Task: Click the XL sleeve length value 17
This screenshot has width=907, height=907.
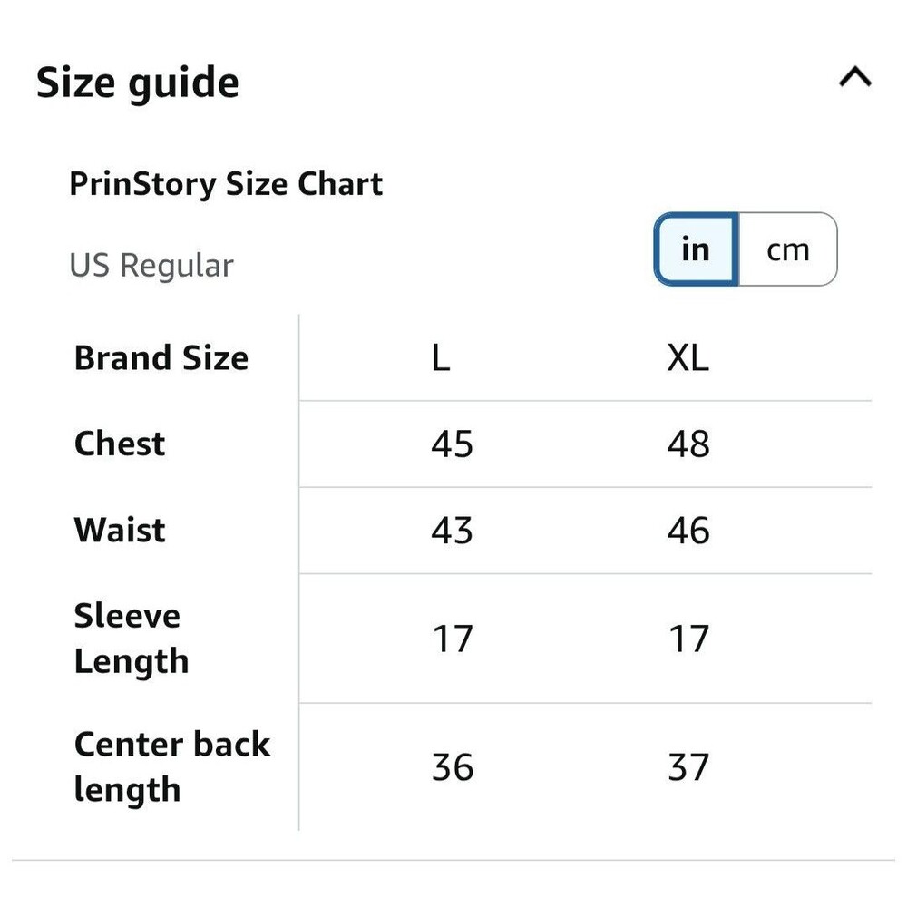Action: 688,639
